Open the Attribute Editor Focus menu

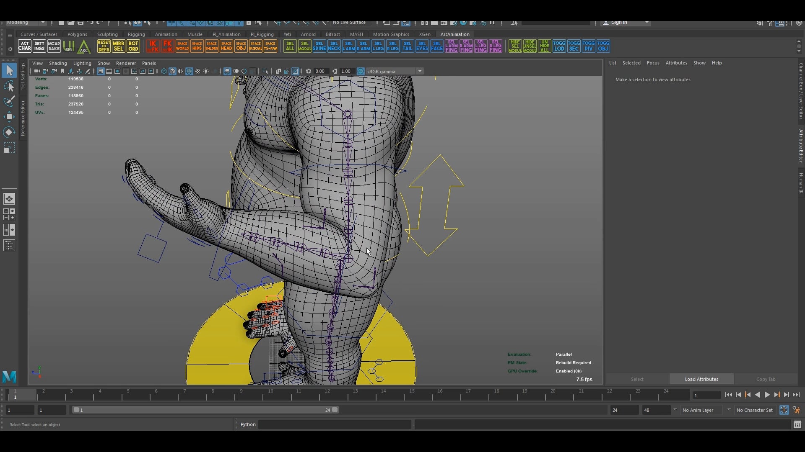[653, 63]
